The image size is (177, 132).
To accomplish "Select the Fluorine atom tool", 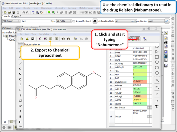I will pyautogui.click(x=20, y=85).
